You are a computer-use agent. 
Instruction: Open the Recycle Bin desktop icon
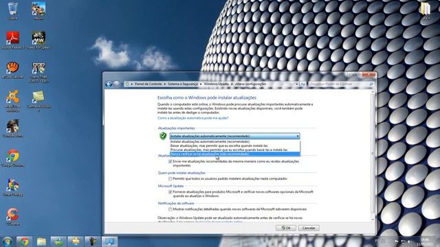[12, 11]
